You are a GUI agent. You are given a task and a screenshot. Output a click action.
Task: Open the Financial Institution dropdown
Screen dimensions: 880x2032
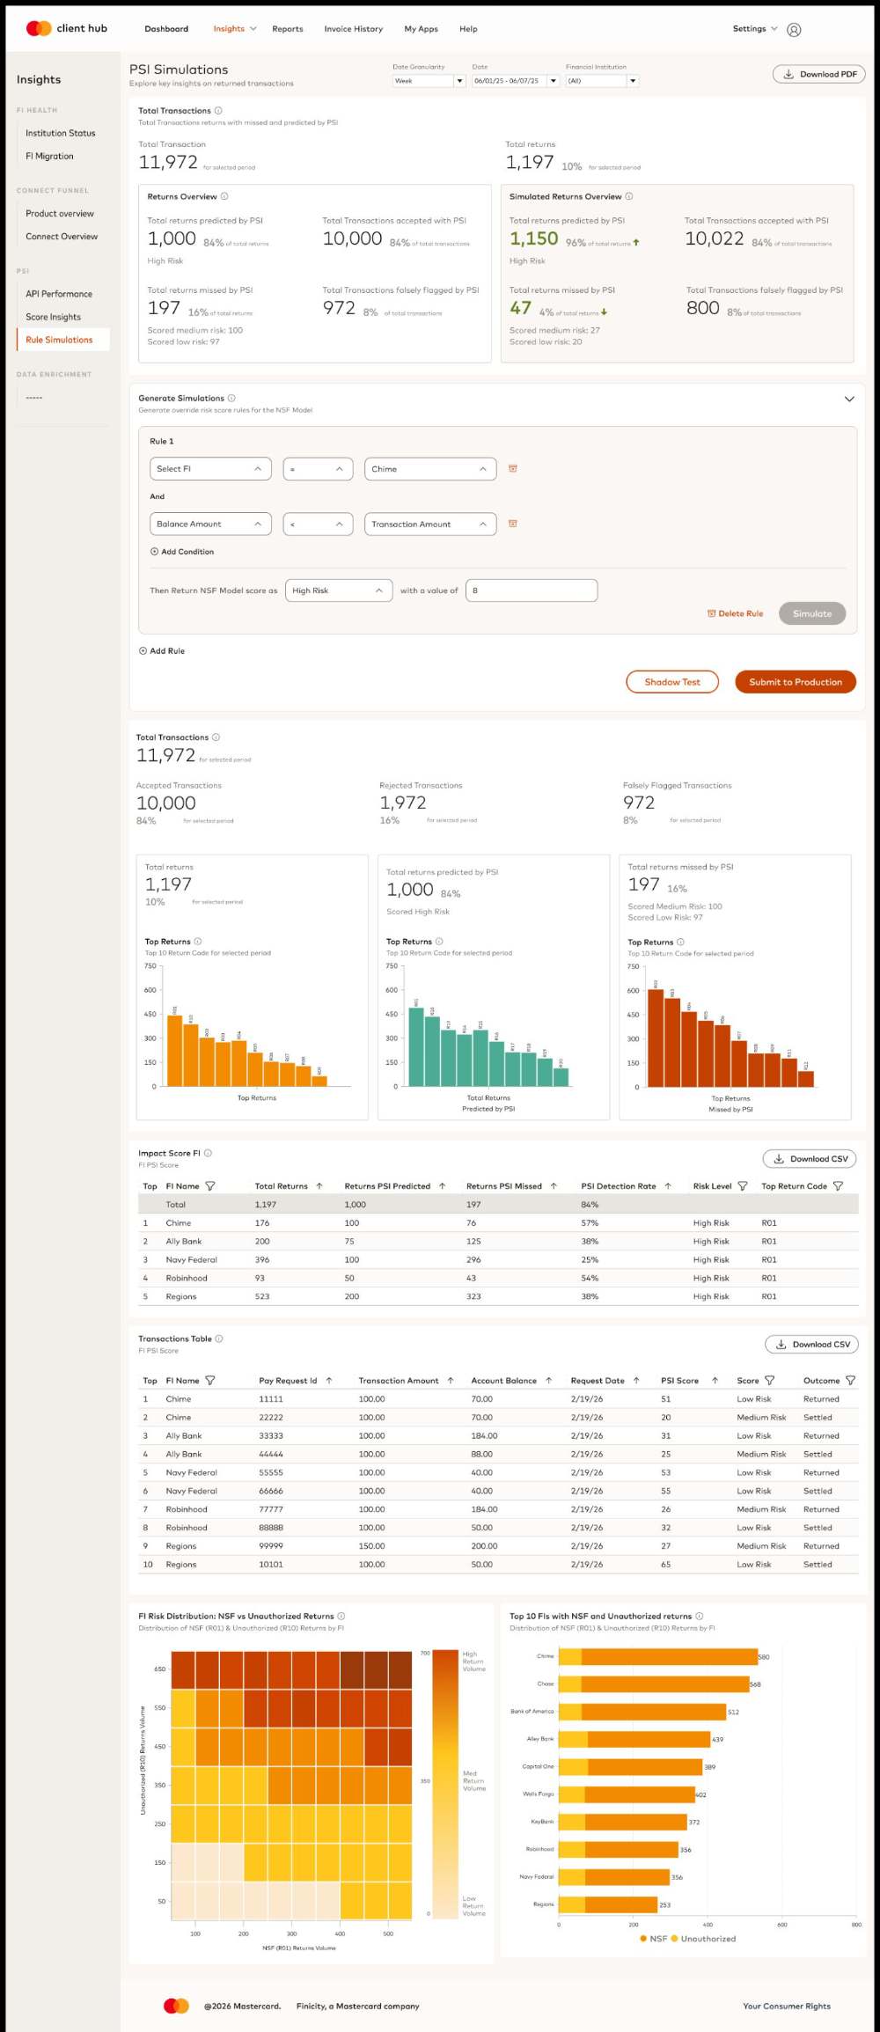(x=602, y=81)
